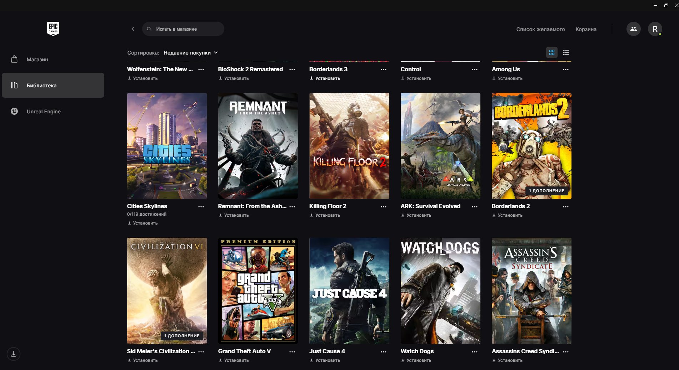Click the Civilization VI '1 ДОПОЛНЕНИЕ' badge
The height and width of the screenshot is (370, 679).
click(x=182, y=336)
